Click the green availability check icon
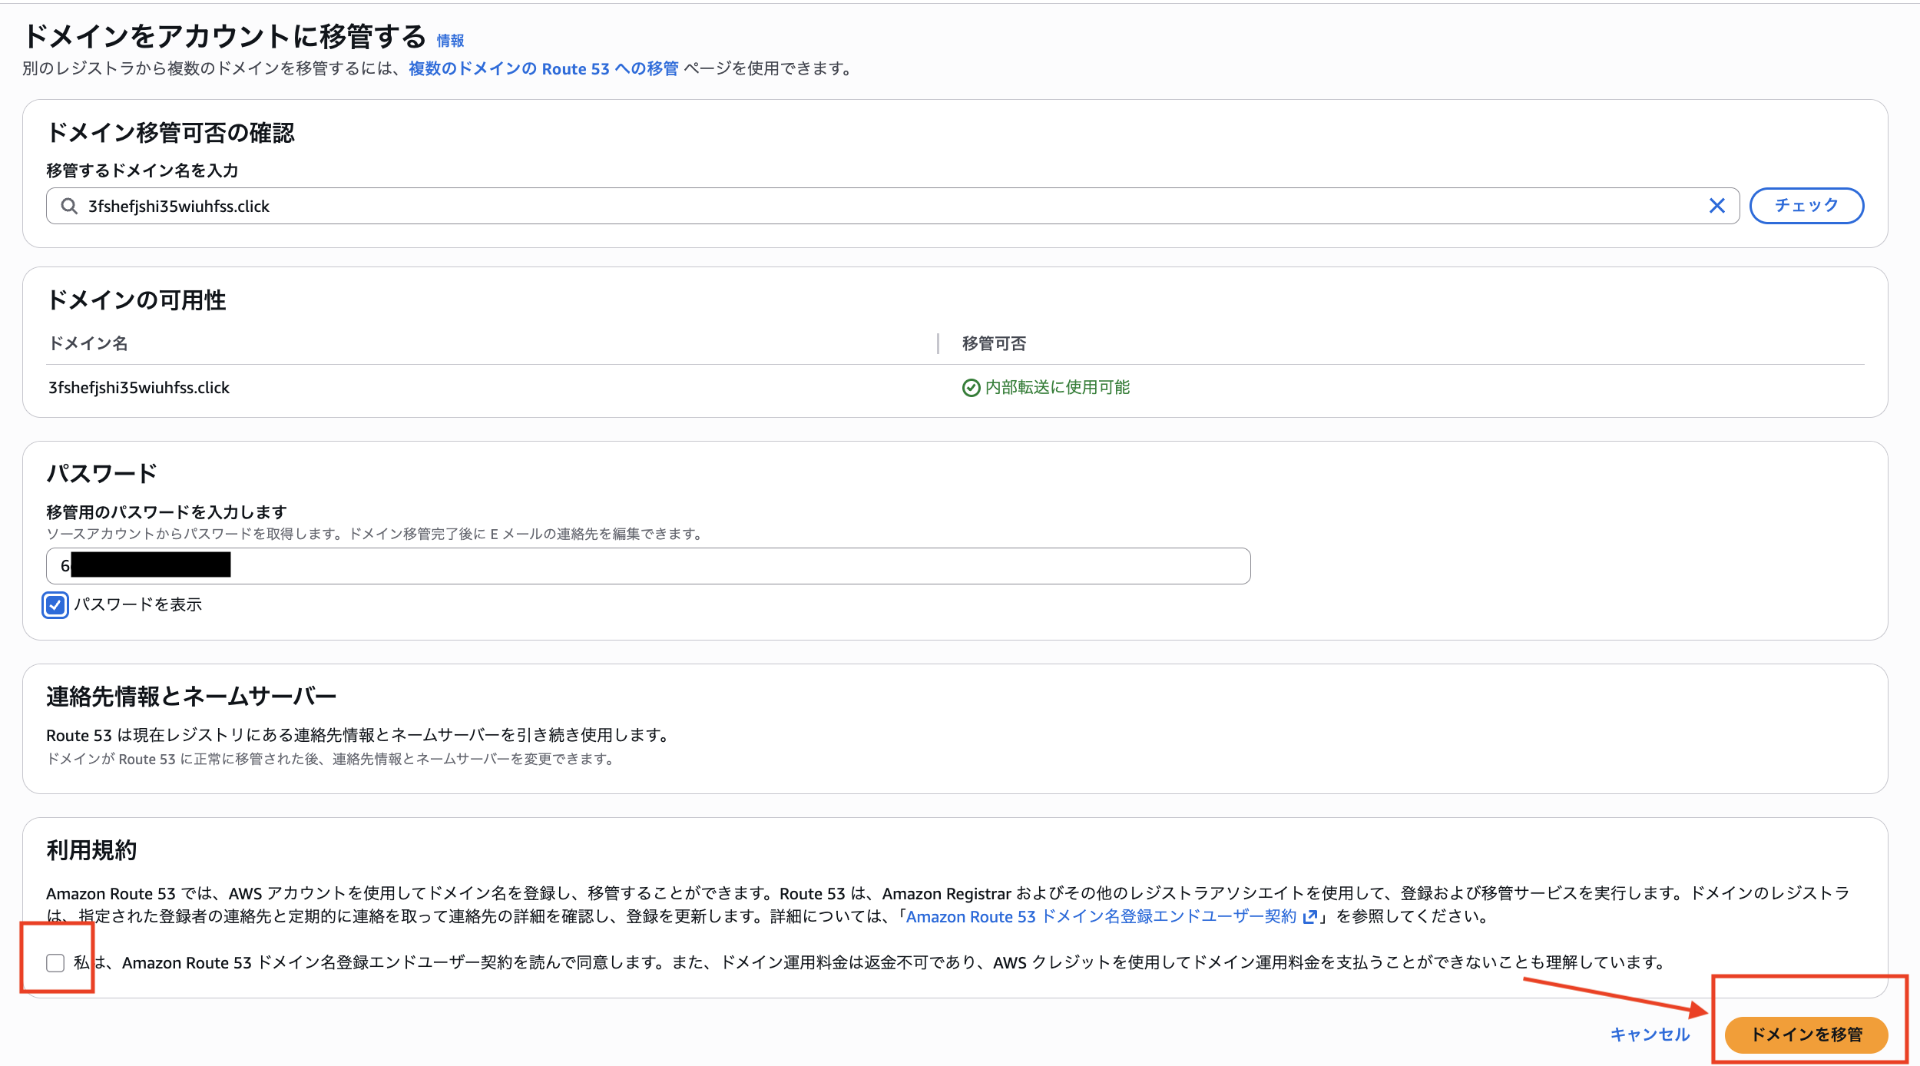 click(x=971, y=387)
